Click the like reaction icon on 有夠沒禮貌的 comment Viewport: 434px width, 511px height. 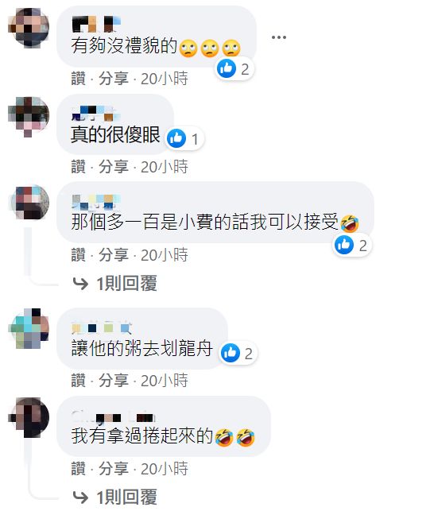[x=227, y=68]
